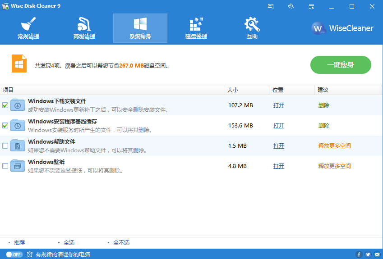Uncheck the Windows安装程序基线缓存 checkbox

click(5, 126)
